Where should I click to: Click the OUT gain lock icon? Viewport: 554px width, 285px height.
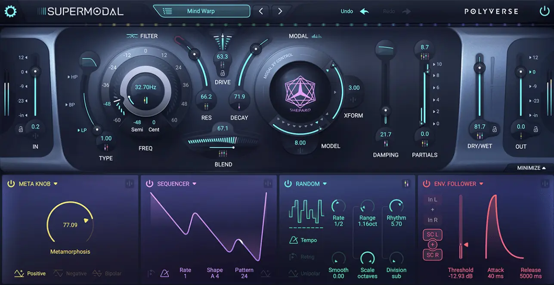click(536, 129)
